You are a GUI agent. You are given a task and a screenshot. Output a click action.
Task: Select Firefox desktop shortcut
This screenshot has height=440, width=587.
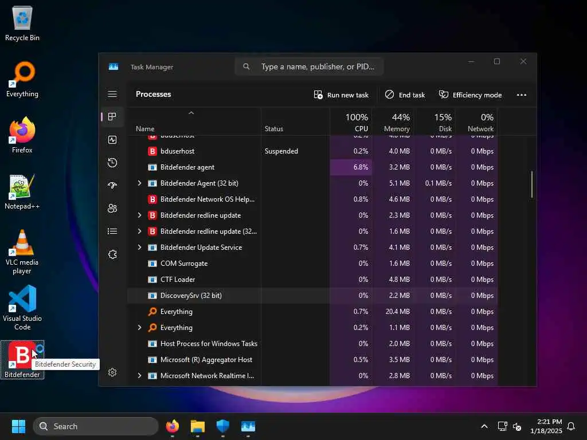[x=22, y=135]
